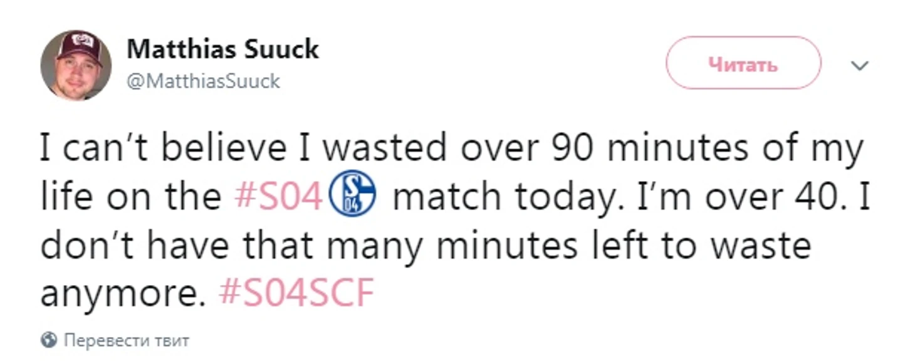This screenshot has height=364, width=915.
Task: Click the words "life on the"
Action: 130,197
